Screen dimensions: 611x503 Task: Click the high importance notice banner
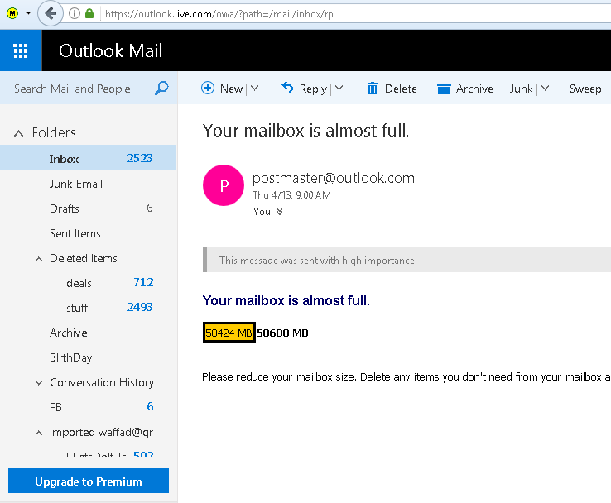[407, 260]
